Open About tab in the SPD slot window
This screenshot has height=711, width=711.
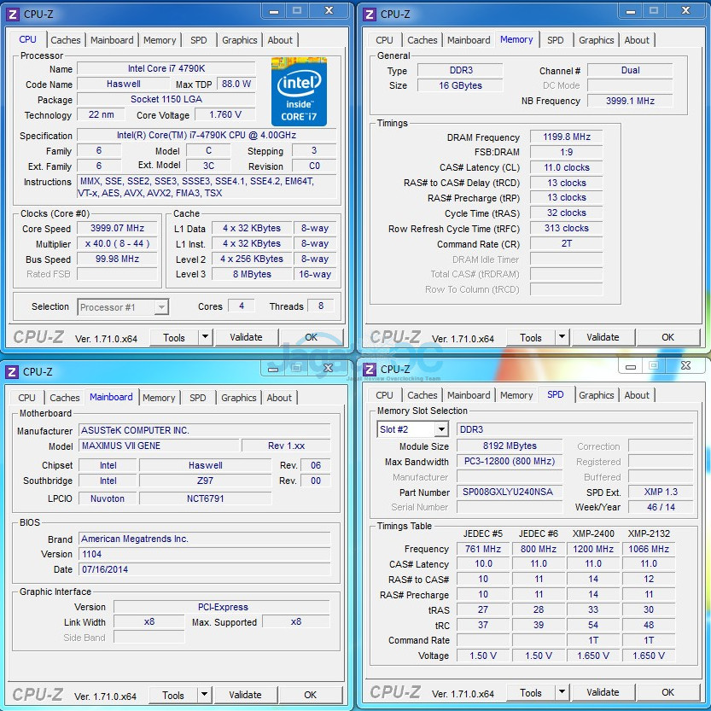tap(637, 395)
